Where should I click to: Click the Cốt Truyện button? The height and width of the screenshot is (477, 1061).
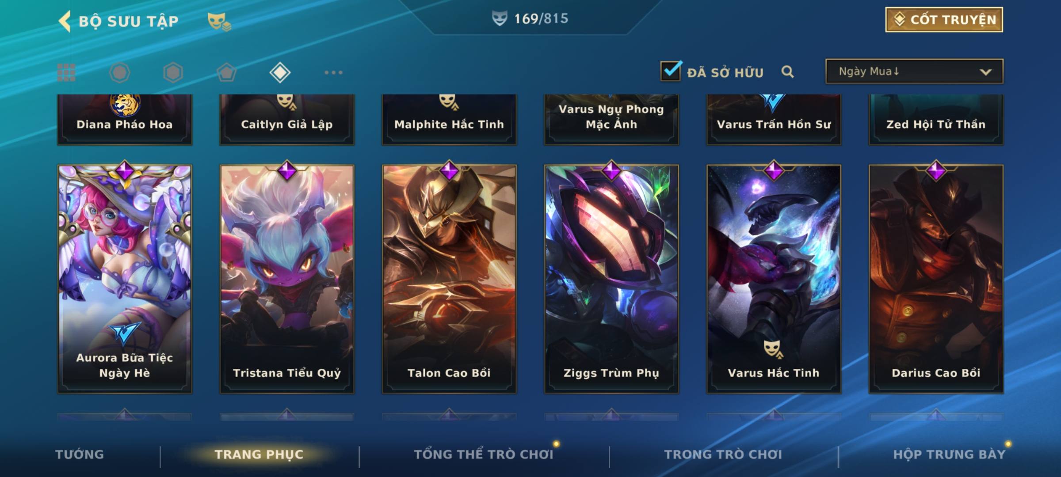pos(944,20)
